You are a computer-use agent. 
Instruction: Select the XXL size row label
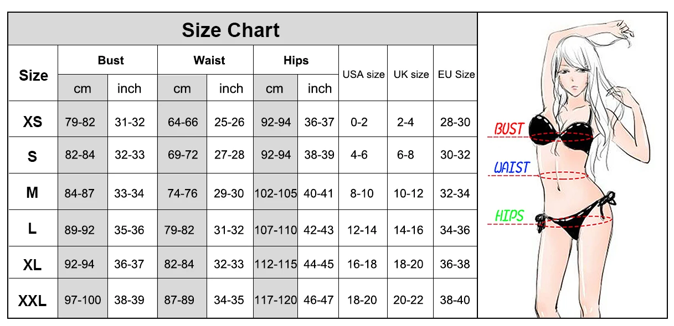click(x=32, y=301)
